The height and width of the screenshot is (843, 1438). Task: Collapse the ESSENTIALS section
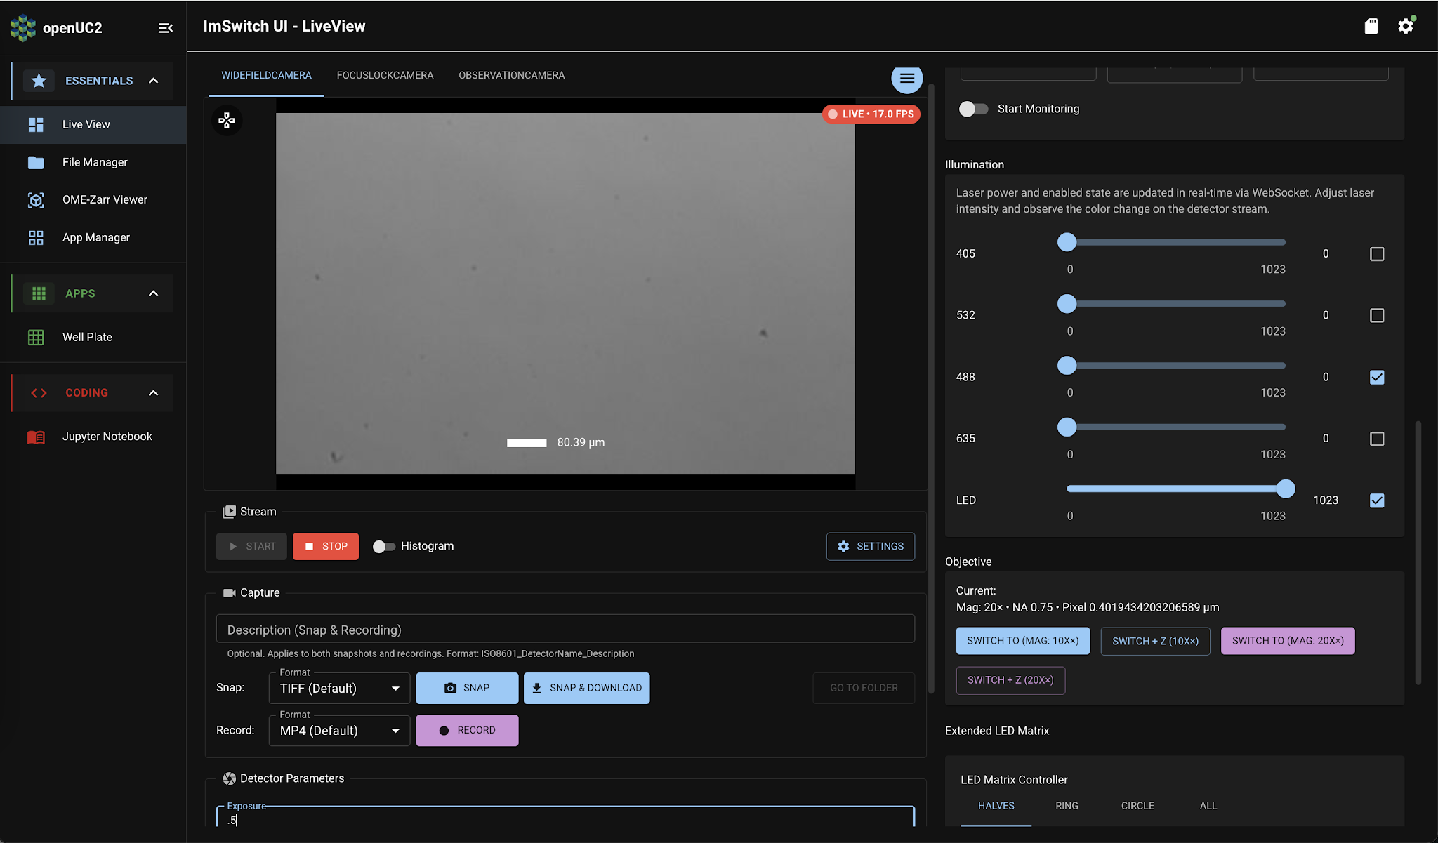pyautogui.click(x=153, y=80)
